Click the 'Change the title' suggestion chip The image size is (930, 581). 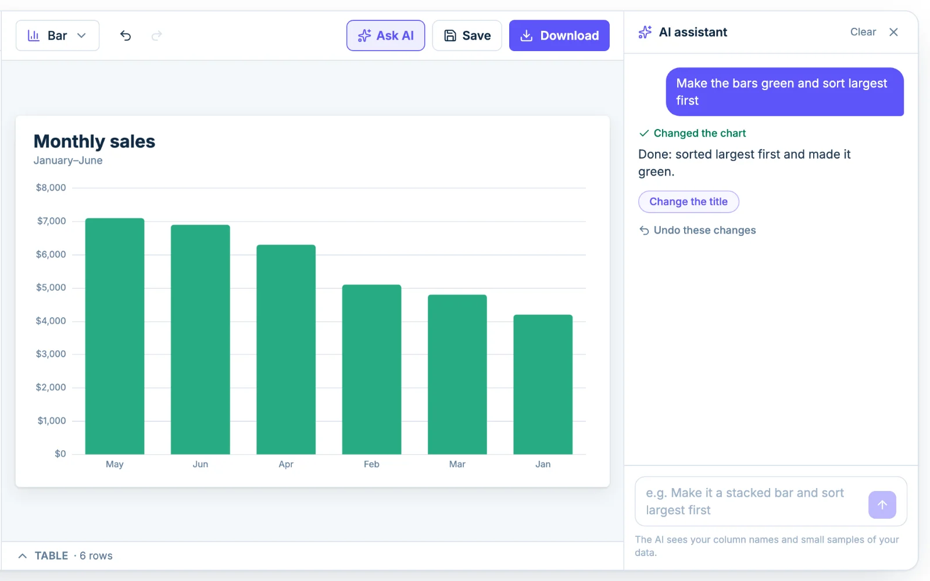688,202
